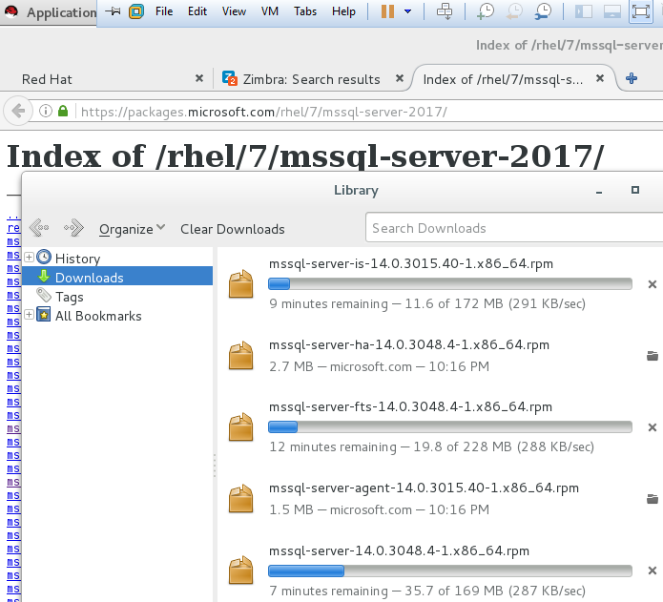Open the VMware Help menu

(x=343, y=11)
